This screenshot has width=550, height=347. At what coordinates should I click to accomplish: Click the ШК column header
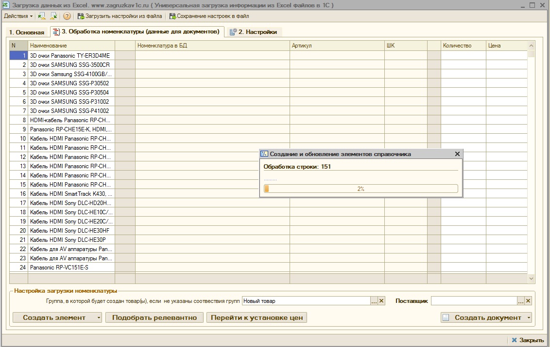(406, 46)
